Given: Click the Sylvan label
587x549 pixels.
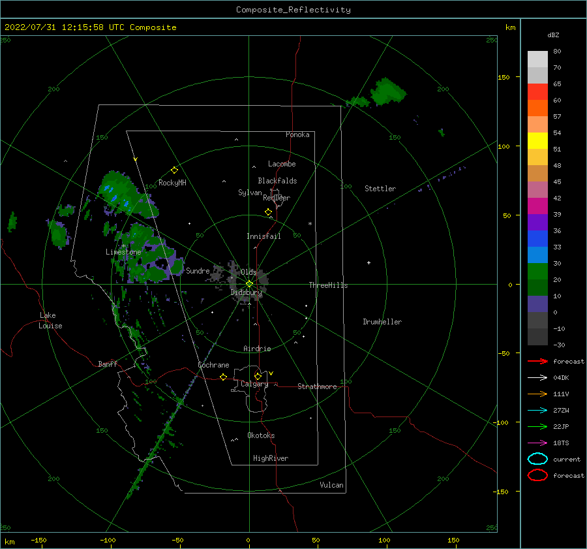Looking at the screenshot, I should pyautogui.click(x=250, y=193).
